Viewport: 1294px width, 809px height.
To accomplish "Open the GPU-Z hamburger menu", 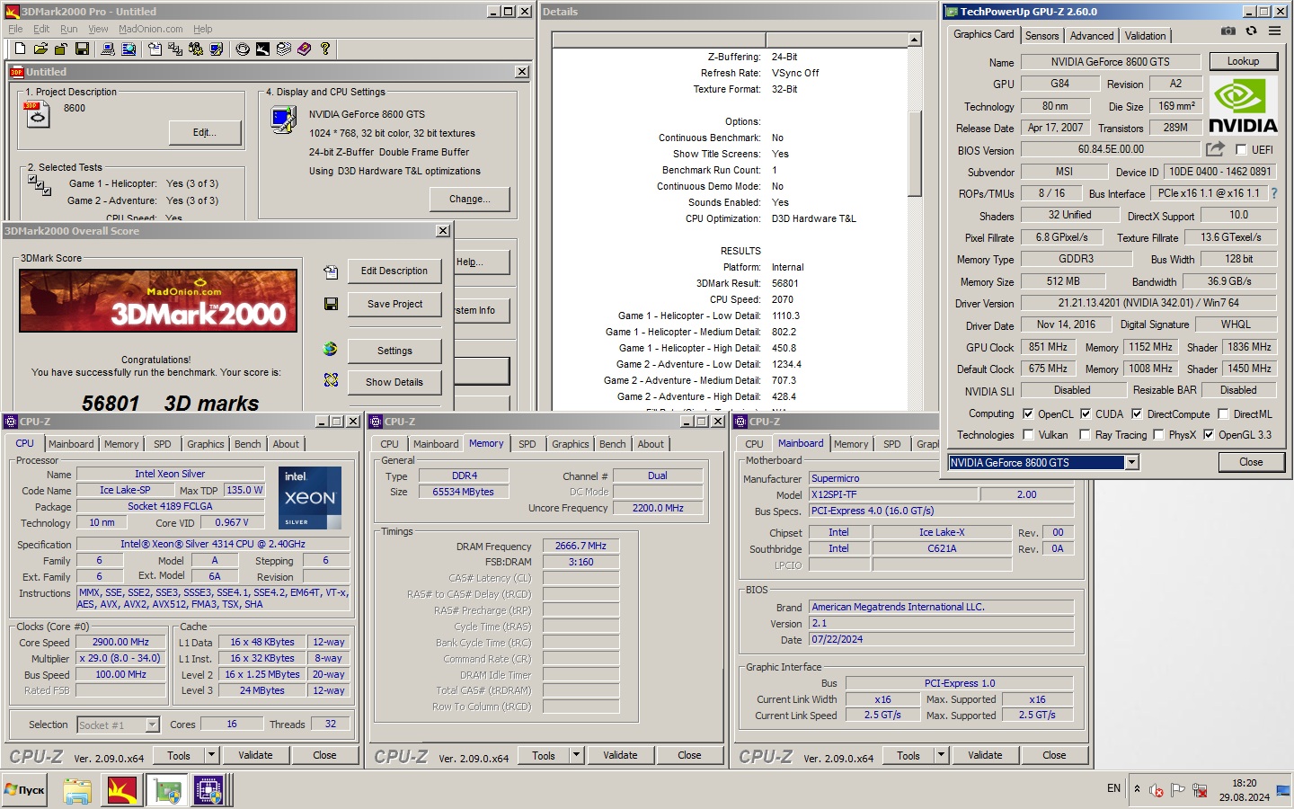I will pyautogui.click(x=1274, y=31).
